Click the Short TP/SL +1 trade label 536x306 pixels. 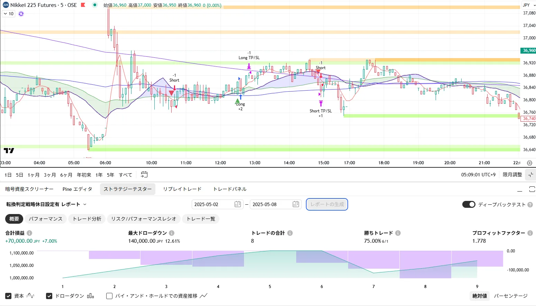click(321, 113)
